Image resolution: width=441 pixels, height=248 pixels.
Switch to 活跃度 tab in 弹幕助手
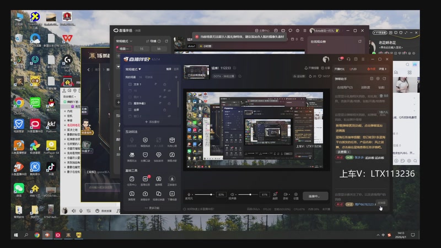tap(365, 88)
